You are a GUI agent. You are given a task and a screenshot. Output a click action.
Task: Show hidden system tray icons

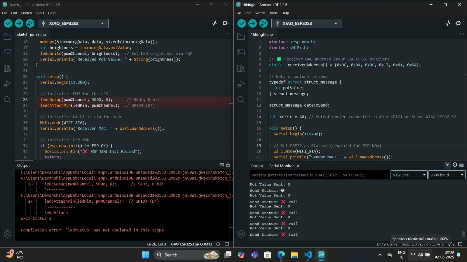(x=380, y=255)
